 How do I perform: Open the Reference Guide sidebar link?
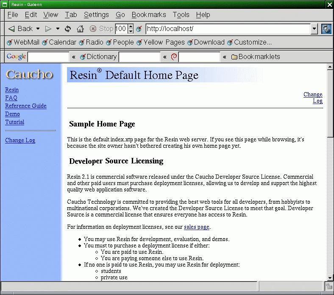click(x=26, y=106)
